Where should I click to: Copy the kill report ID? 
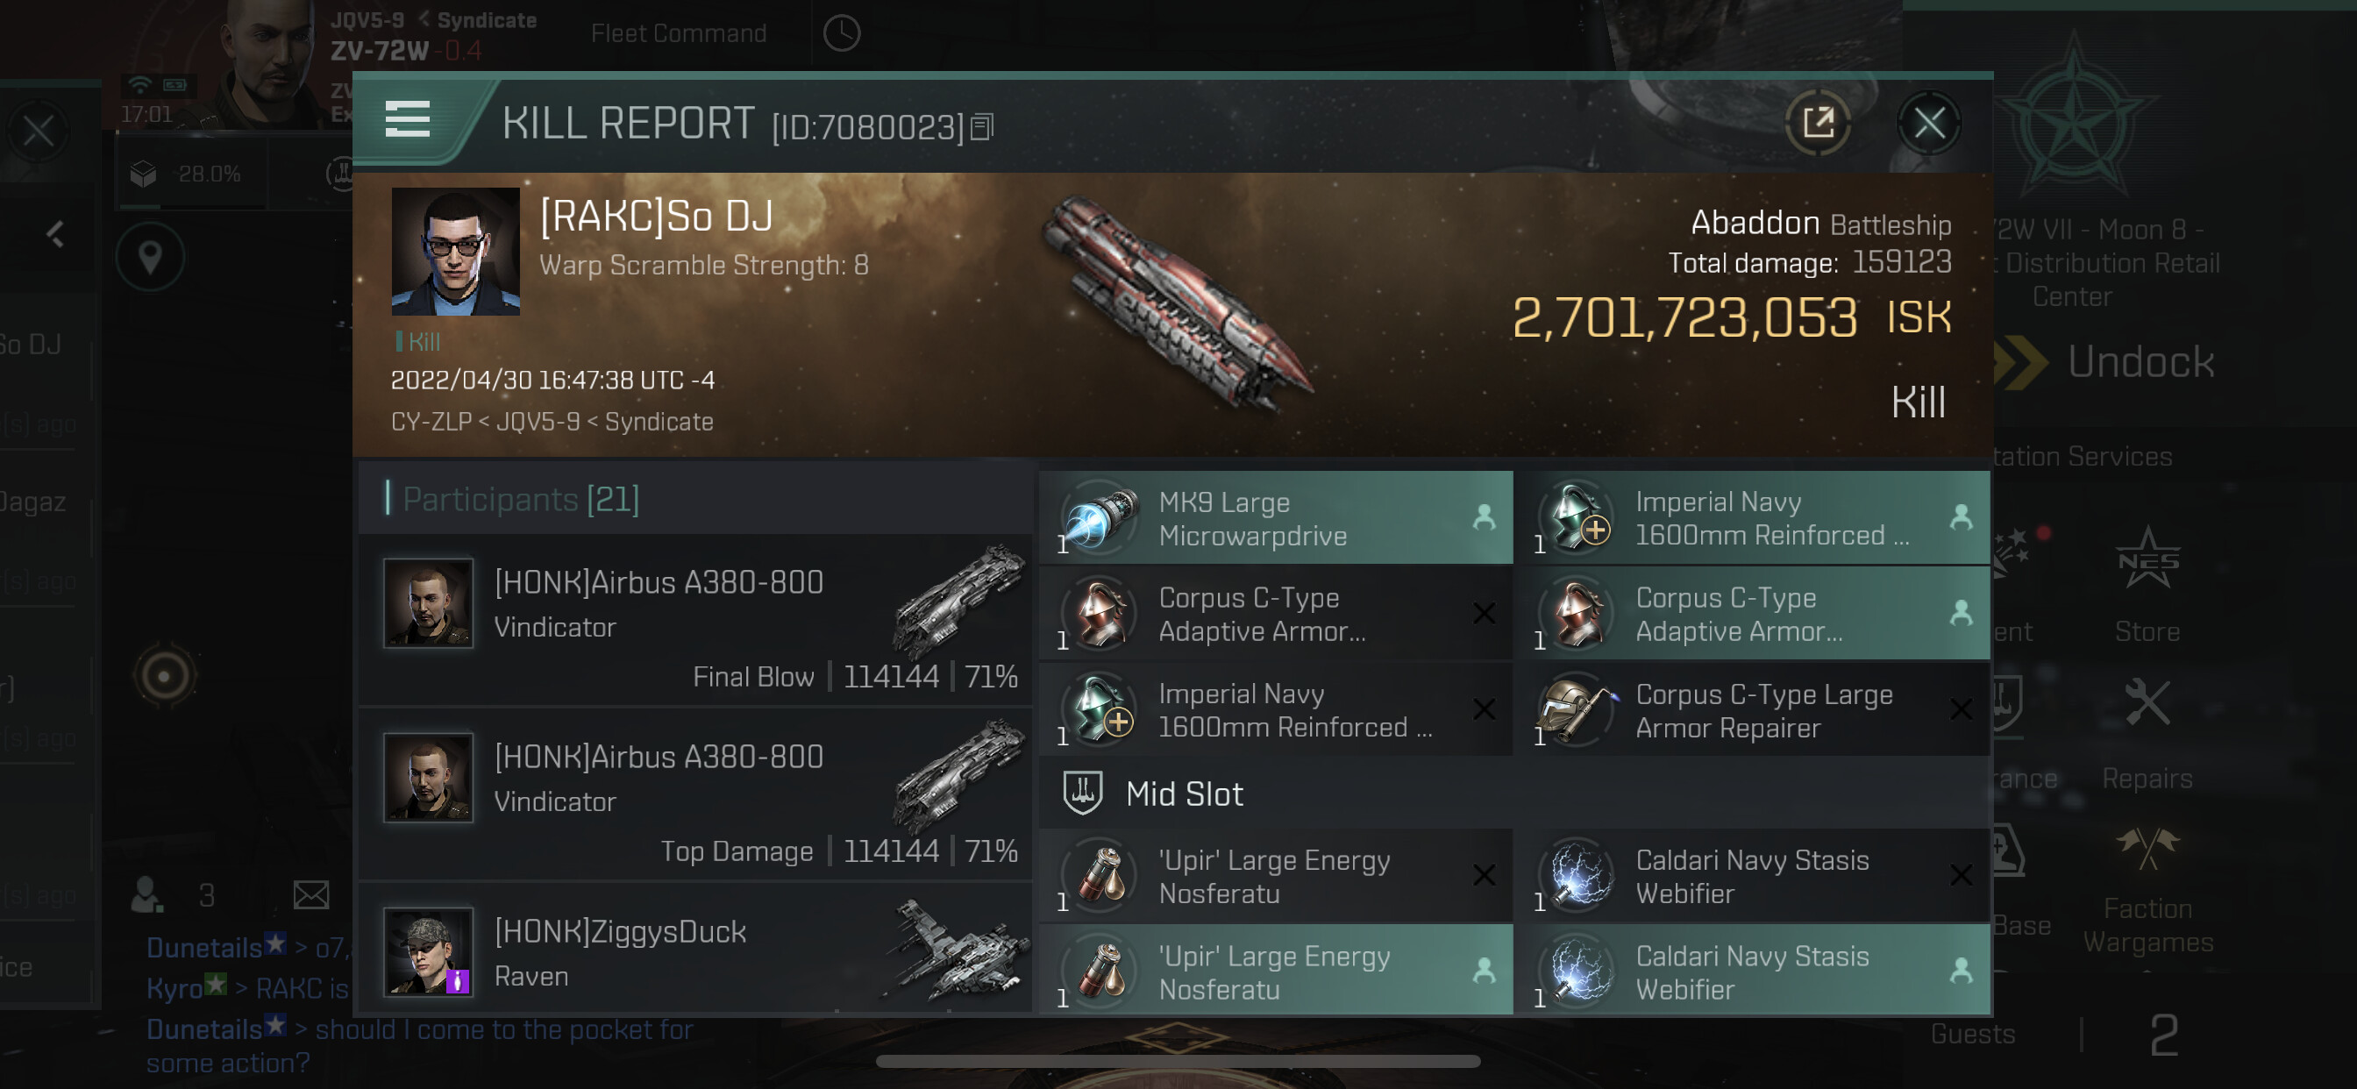point(982,127)
